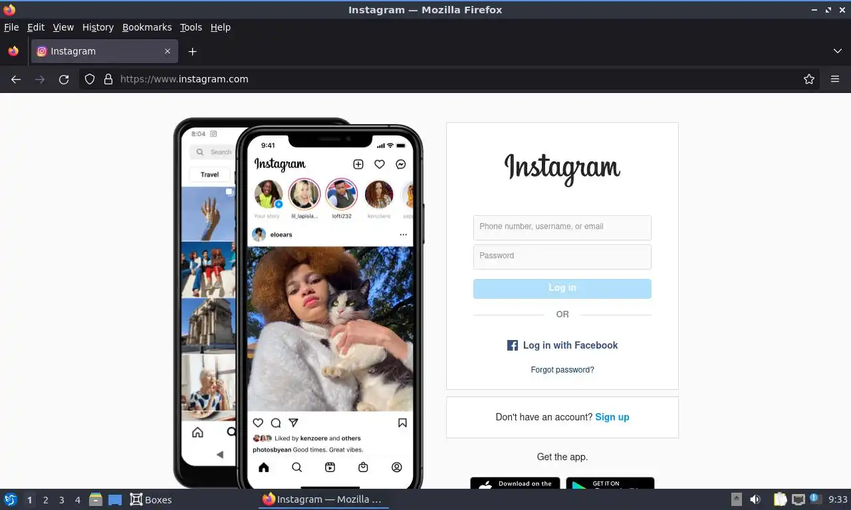Screen dimensions: 851x510
Task: Open the Edit menu
Action: tap(36, 27)
